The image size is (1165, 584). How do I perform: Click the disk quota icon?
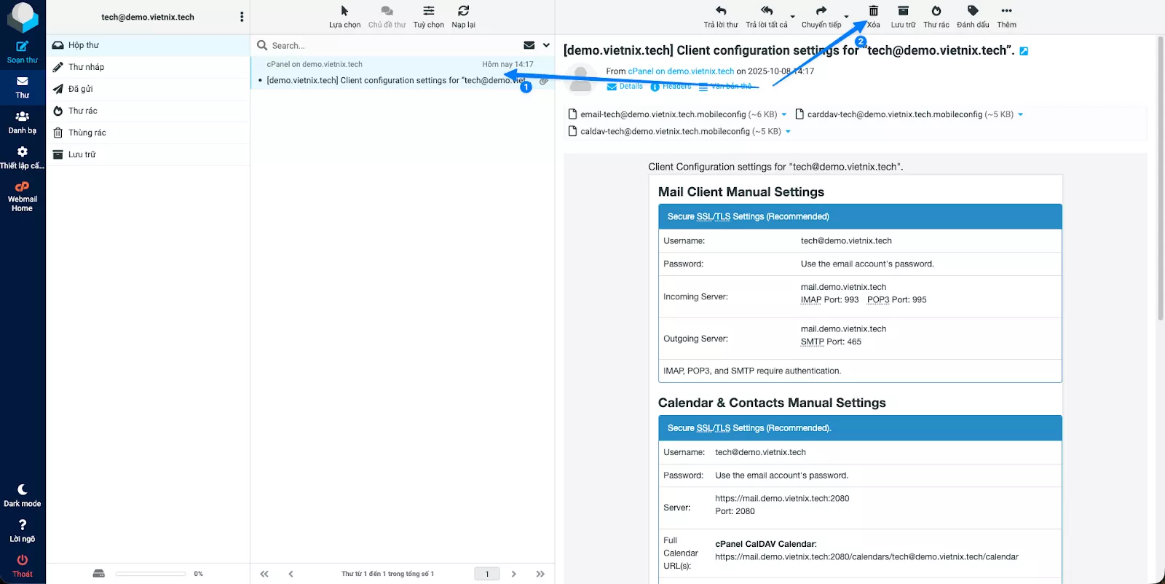[x=99, y=574]
